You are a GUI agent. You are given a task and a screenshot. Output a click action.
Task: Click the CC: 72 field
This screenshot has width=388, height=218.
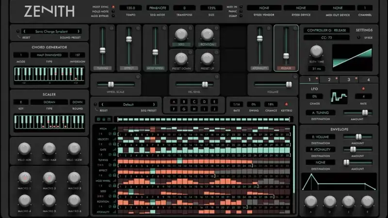(x=326, y=38)
